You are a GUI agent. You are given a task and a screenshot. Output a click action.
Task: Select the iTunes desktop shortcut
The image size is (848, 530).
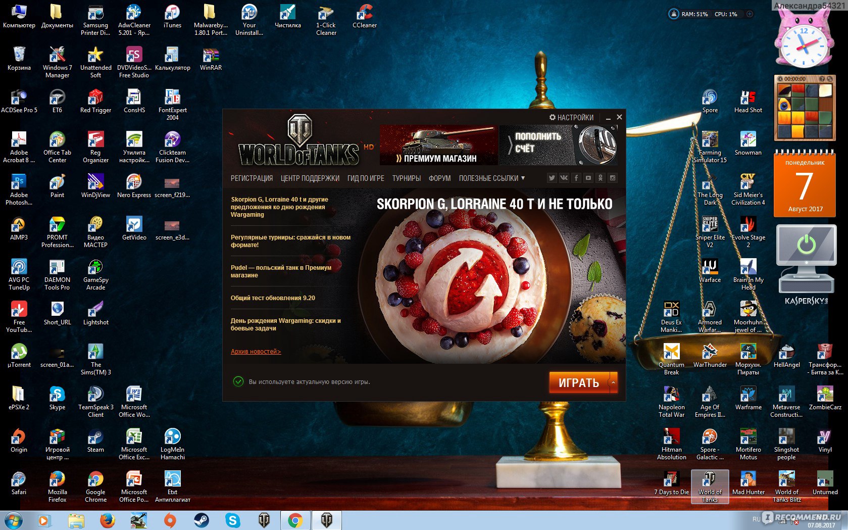[172, 16]
